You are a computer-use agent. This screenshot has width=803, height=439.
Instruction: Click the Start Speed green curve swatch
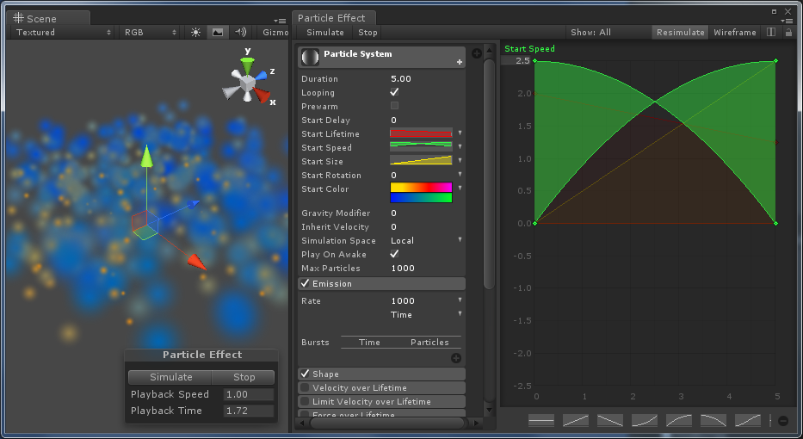[x=421, y=147]
